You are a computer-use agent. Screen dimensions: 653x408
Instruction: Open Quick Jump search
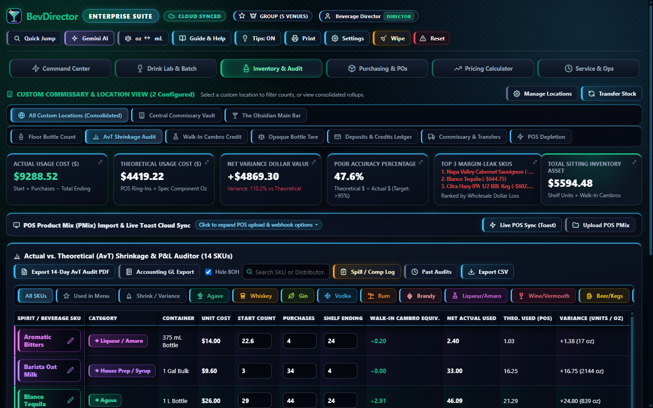coord(34,38)
